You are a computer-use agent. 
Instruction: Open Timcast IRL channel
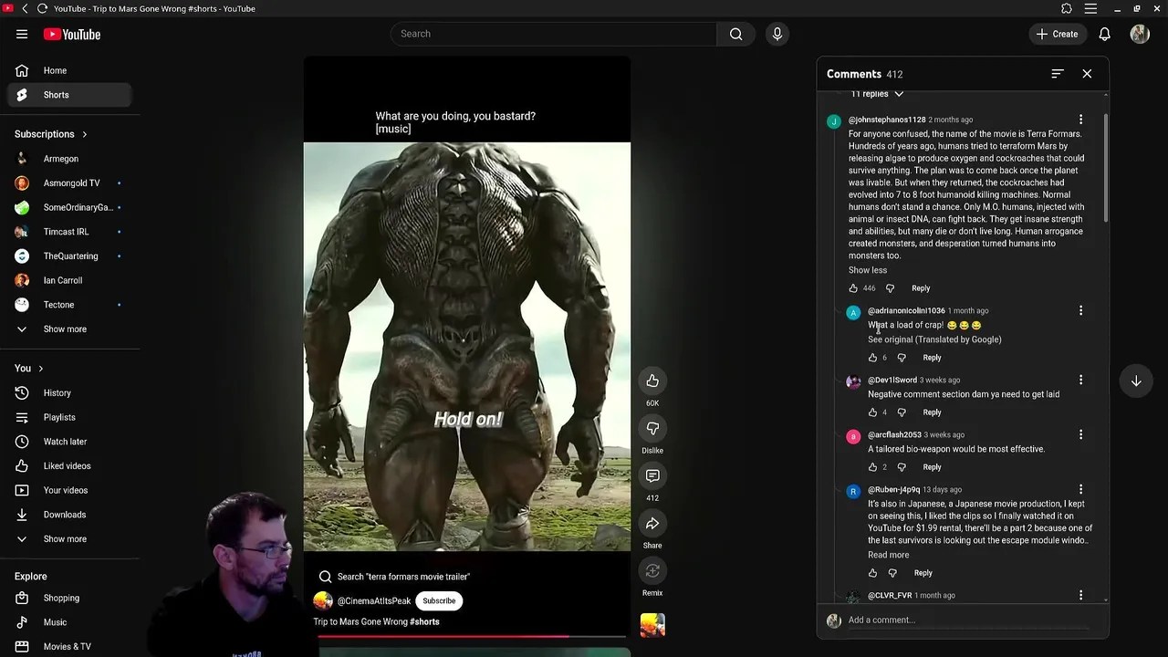[x=70, y=232]
